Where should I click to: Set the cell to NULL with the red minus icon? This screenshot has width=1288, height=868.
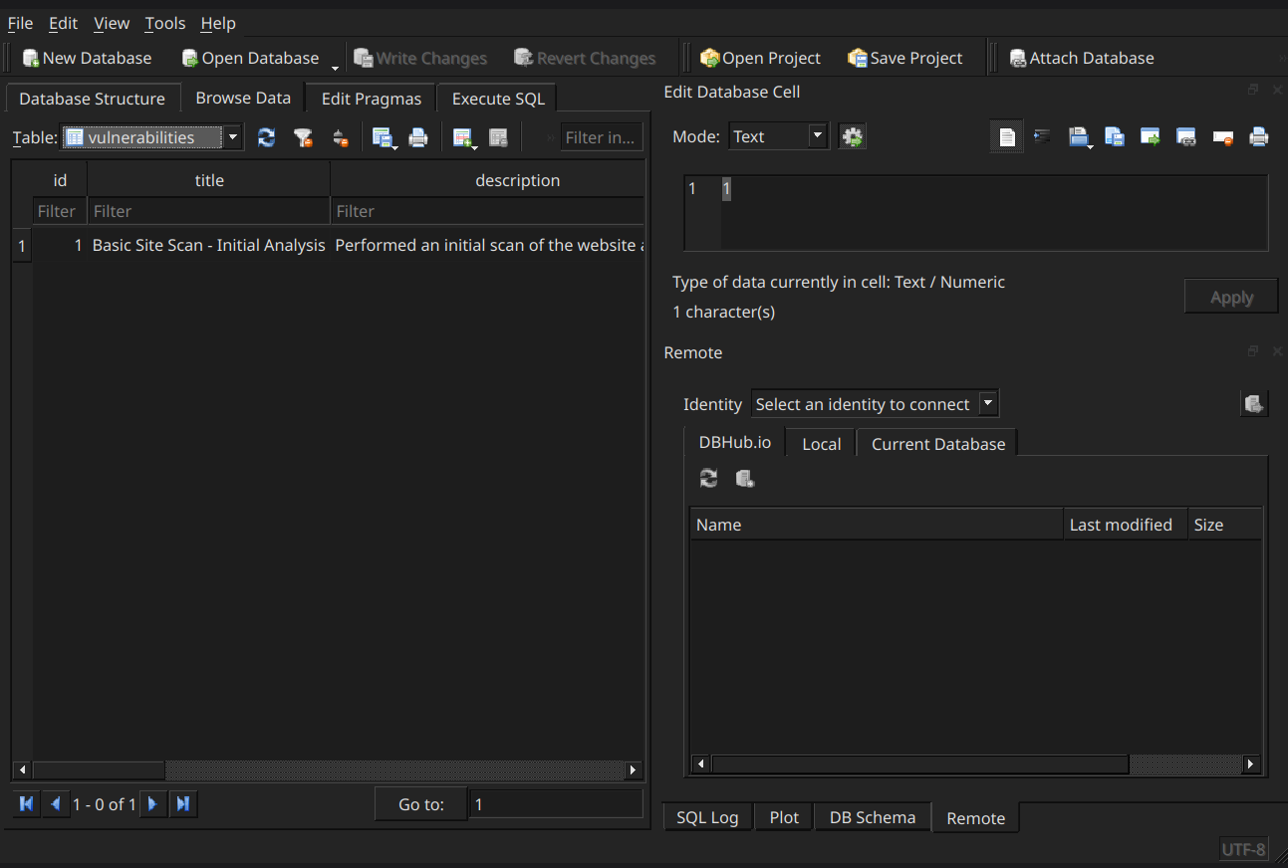pos(1223,136)
